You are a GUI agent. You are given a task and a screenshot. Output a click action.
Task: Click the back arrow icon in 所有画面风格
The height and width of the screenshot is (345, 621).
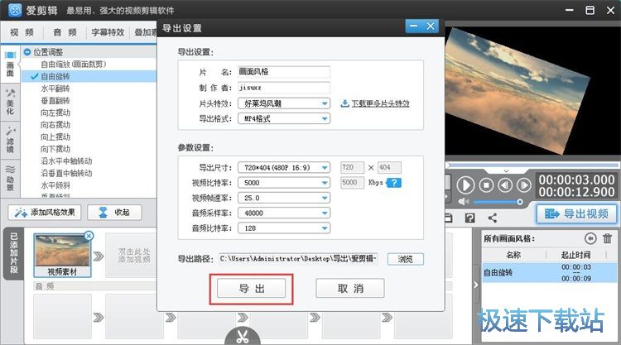pos(590,238)
